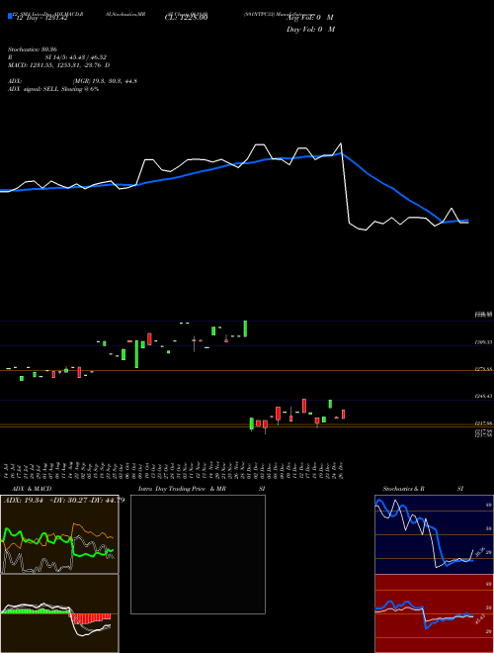
Task: Click the 1245.43 price level label
Action: [483, 397]
